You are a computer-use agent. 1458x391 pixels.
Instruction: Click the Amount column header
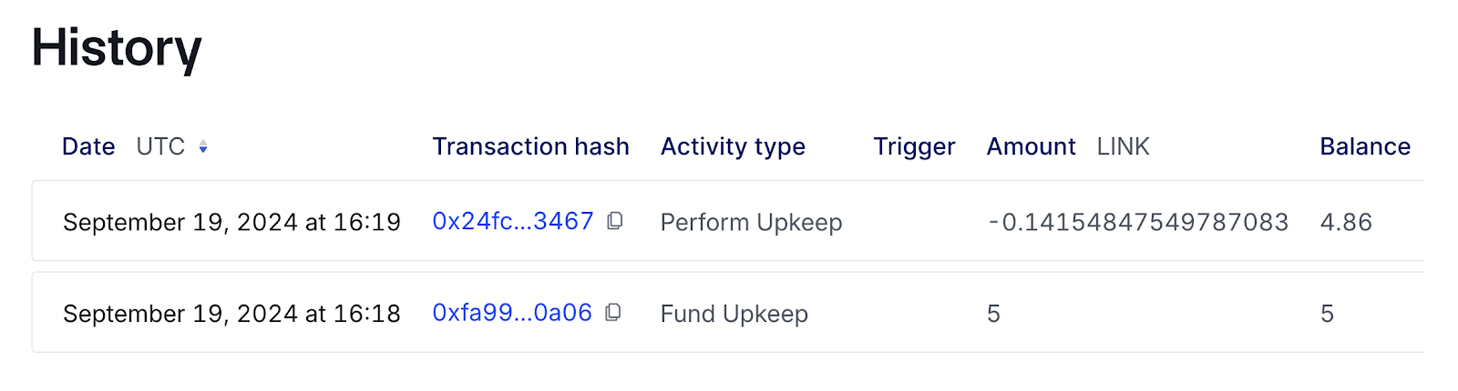point(1031,146)
